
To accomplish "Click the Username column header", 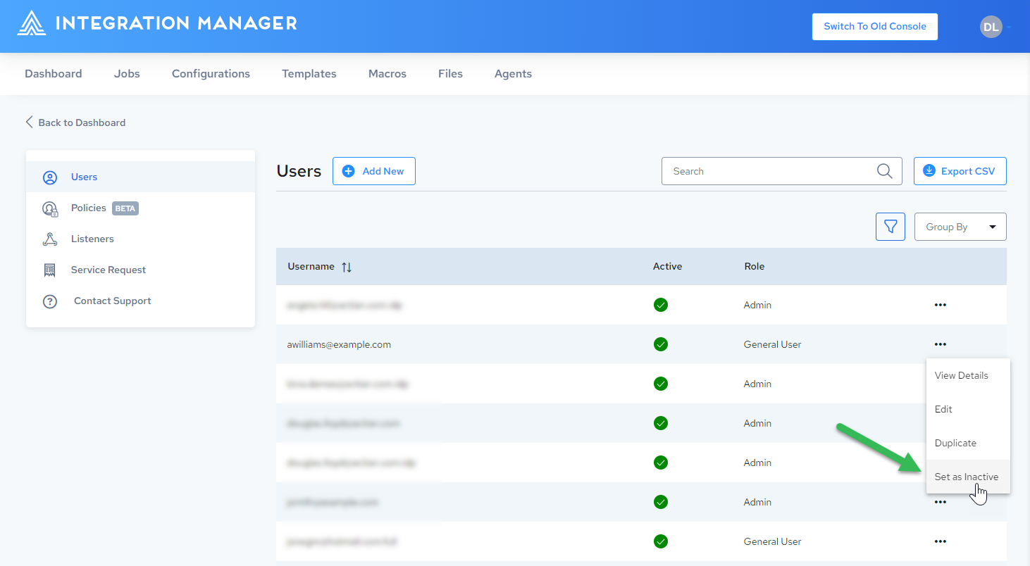I will (311, 267).
